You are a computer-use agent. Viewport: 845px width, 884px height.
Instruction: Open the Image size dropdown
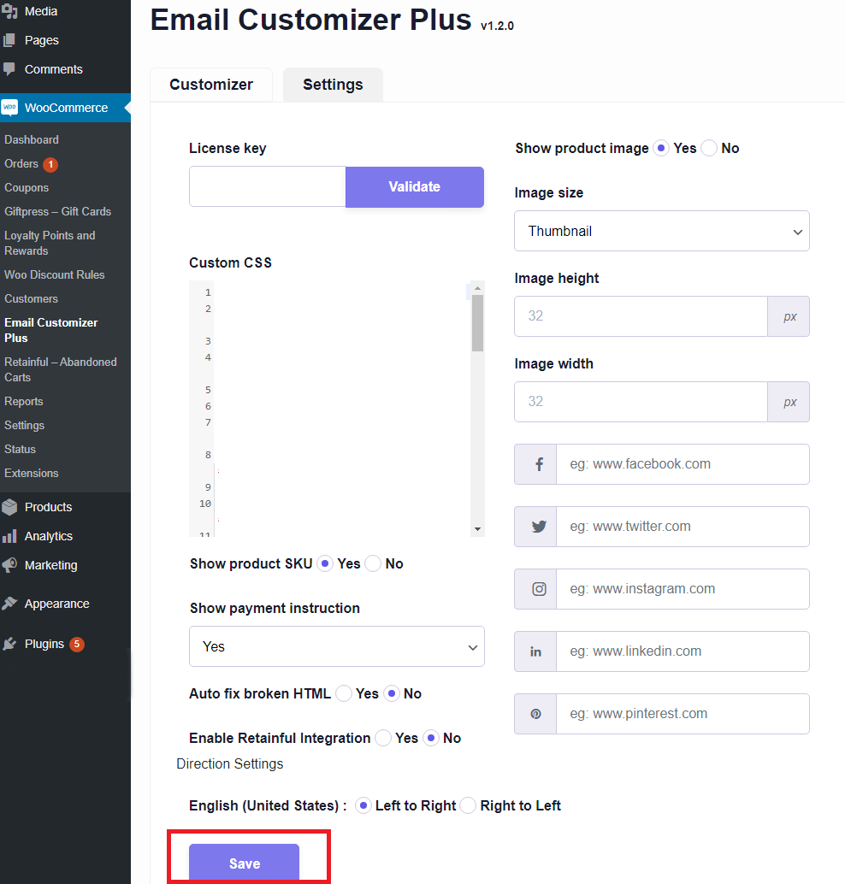click(x=661, y=231)
